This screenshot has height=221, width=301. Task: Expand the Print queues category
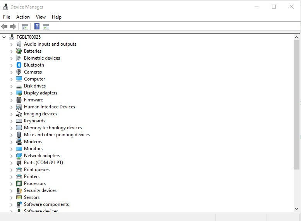pos(11,170)
